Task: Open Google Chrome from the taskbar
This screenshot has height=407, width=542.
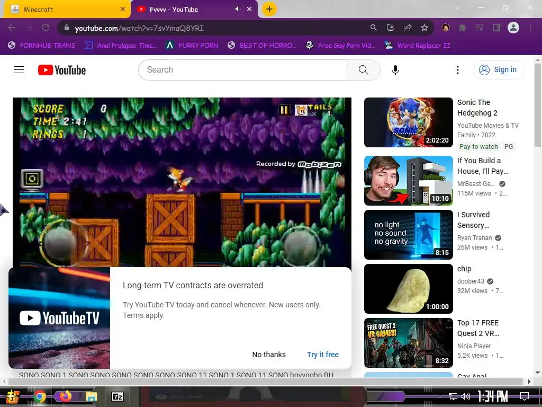Action: tap(39, 396)
